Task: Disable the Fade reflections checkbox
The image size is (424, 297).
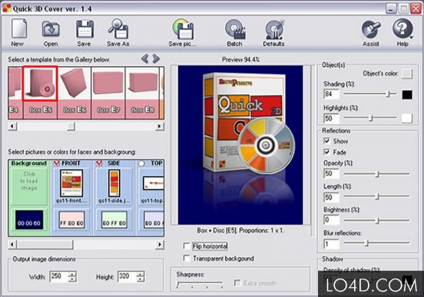Action: tap(327, 152)
